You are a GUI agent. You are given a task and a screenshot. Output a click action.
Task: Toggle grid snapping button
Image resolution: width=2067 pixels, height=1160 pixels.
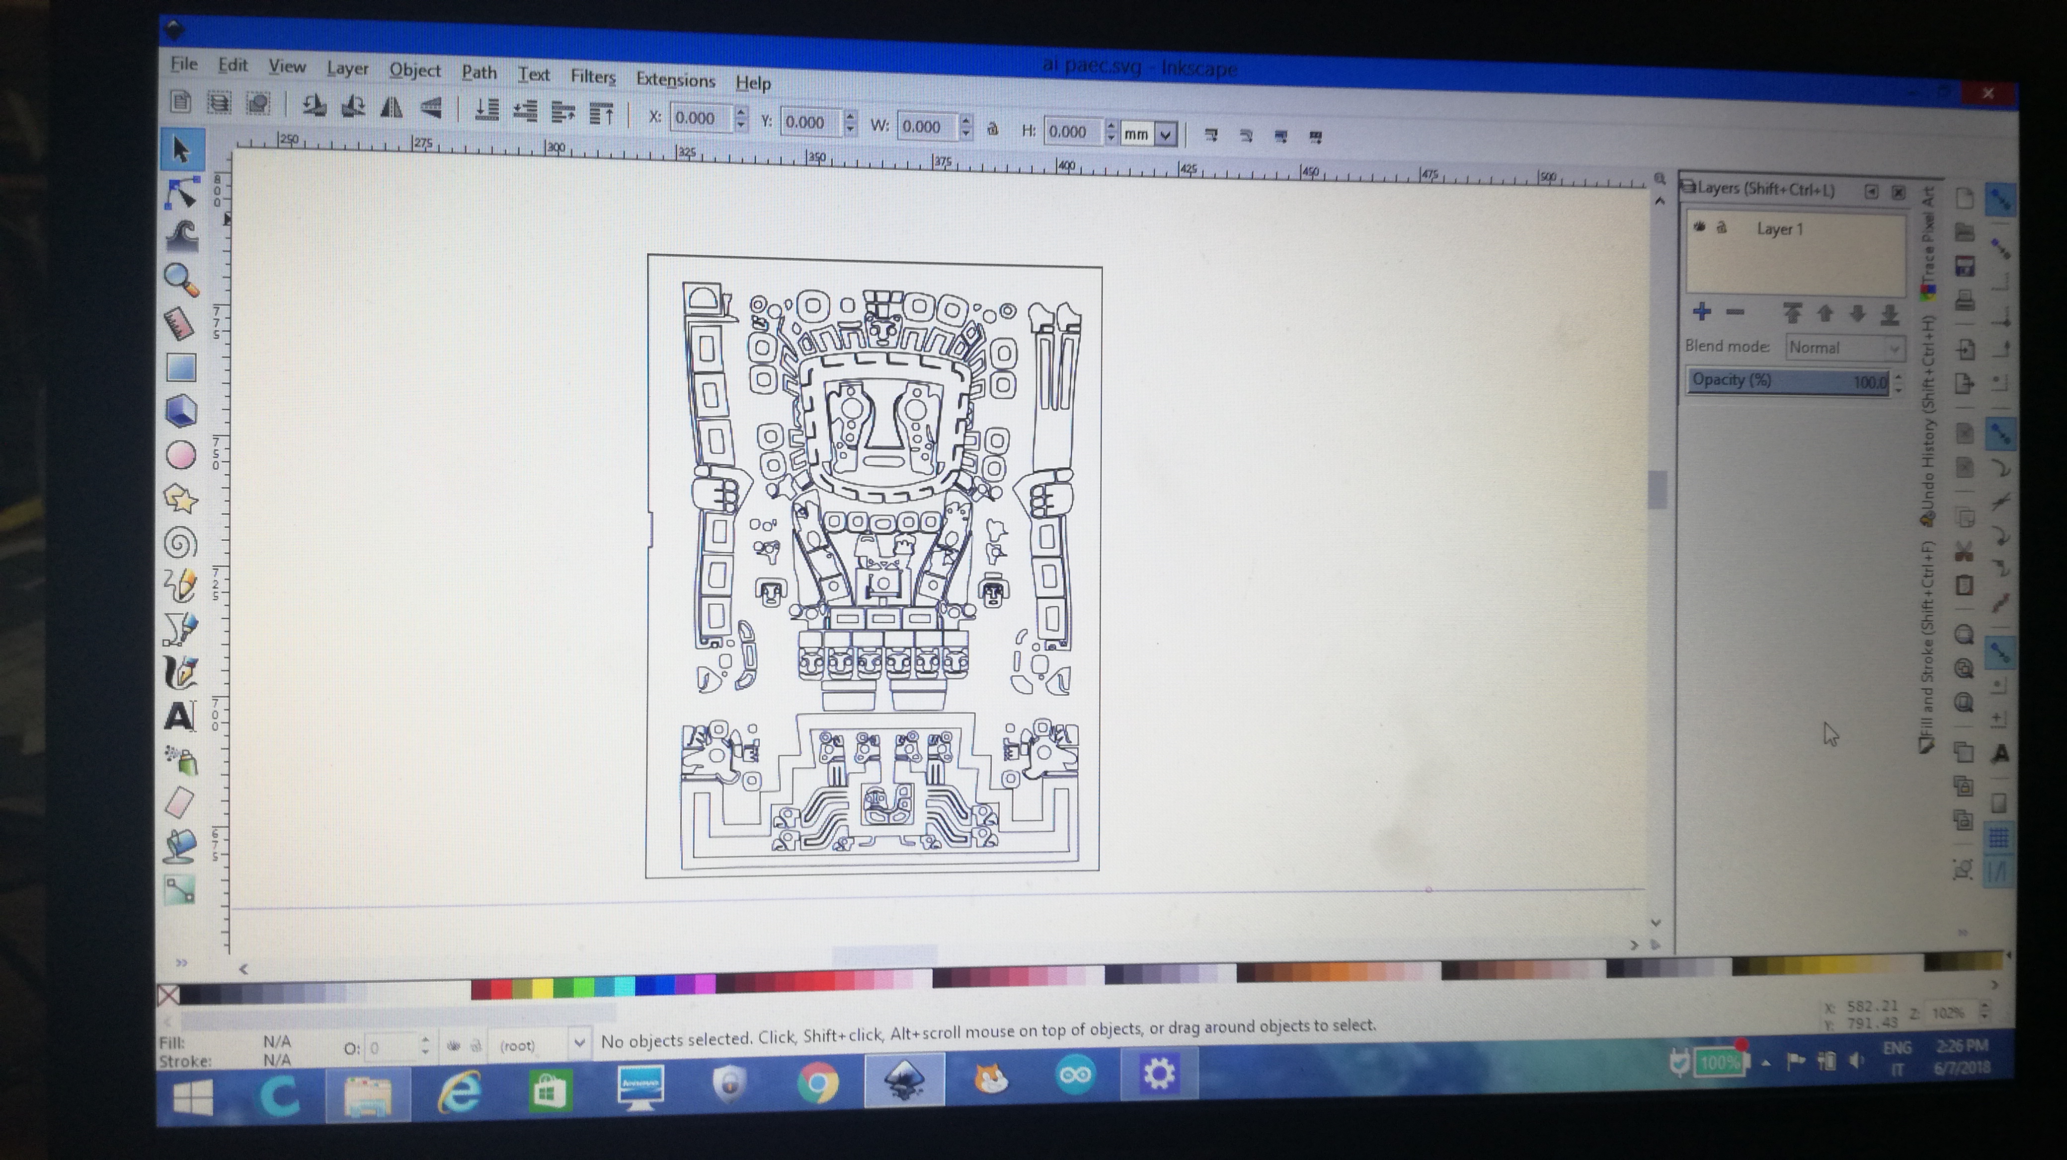pos(1999,839)
